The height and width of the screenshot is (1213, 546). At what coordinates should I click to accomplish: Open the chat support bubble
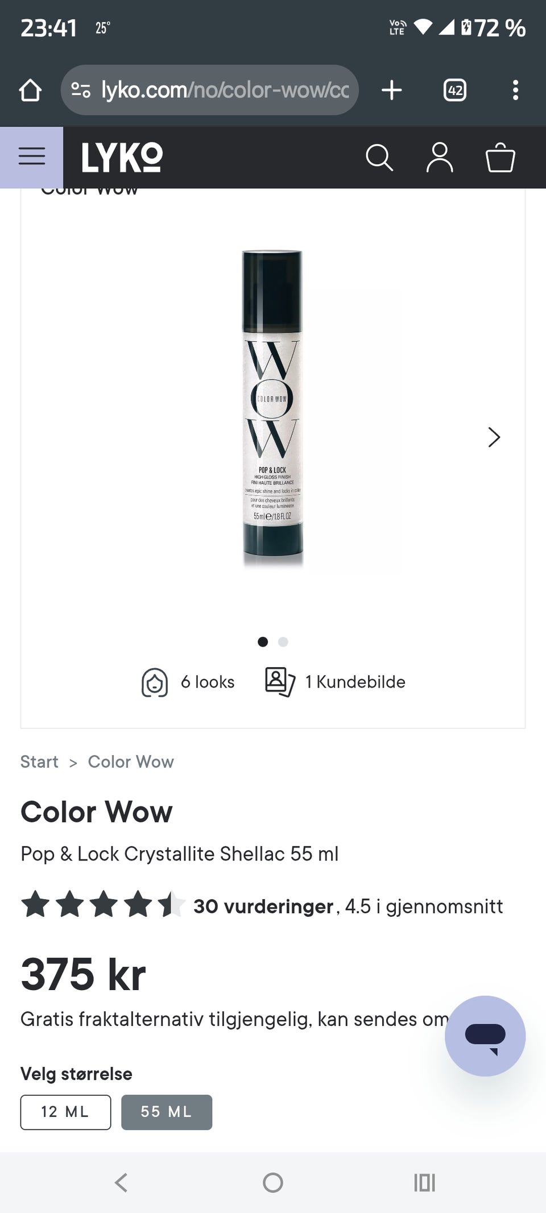click(x=485, y=1036)
